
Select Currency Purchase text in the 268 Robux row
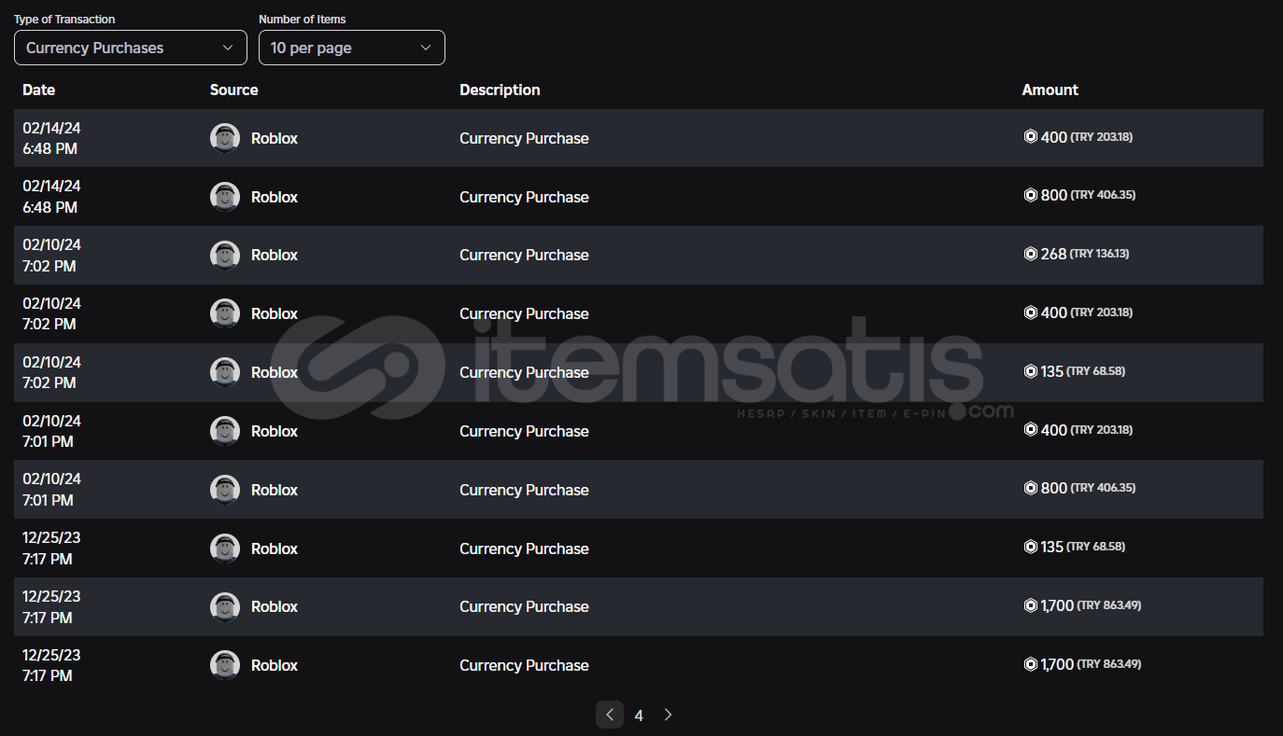(x=524, y=255)
